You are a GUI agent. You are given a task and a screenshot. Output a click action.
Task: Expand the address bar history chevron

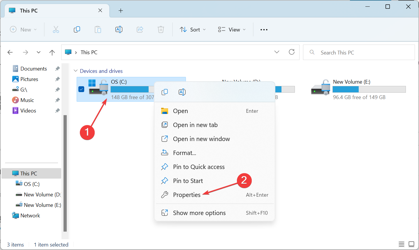pos(277,52)
